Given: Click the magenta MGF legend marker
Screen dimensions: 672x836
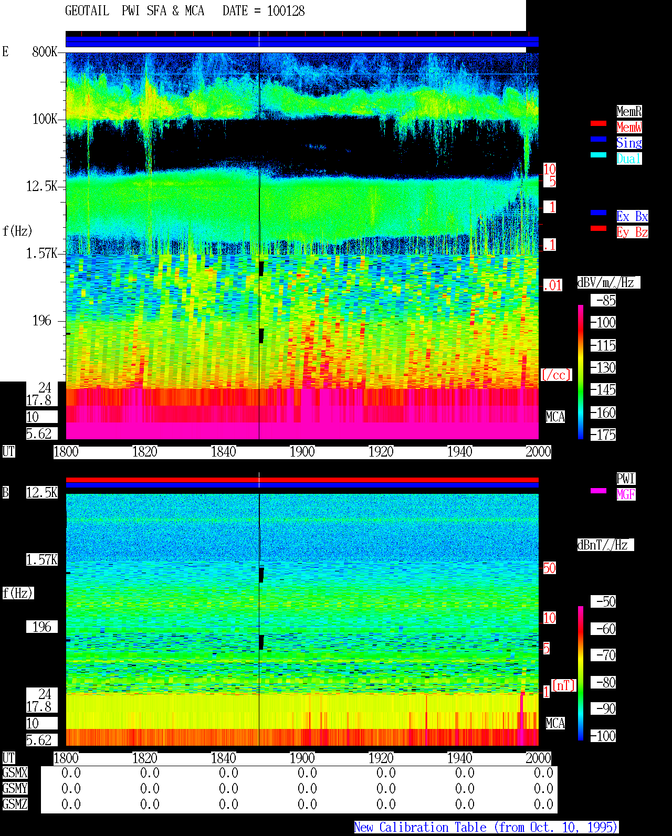Looking at the screenshot, I should (x=598, y=491).
